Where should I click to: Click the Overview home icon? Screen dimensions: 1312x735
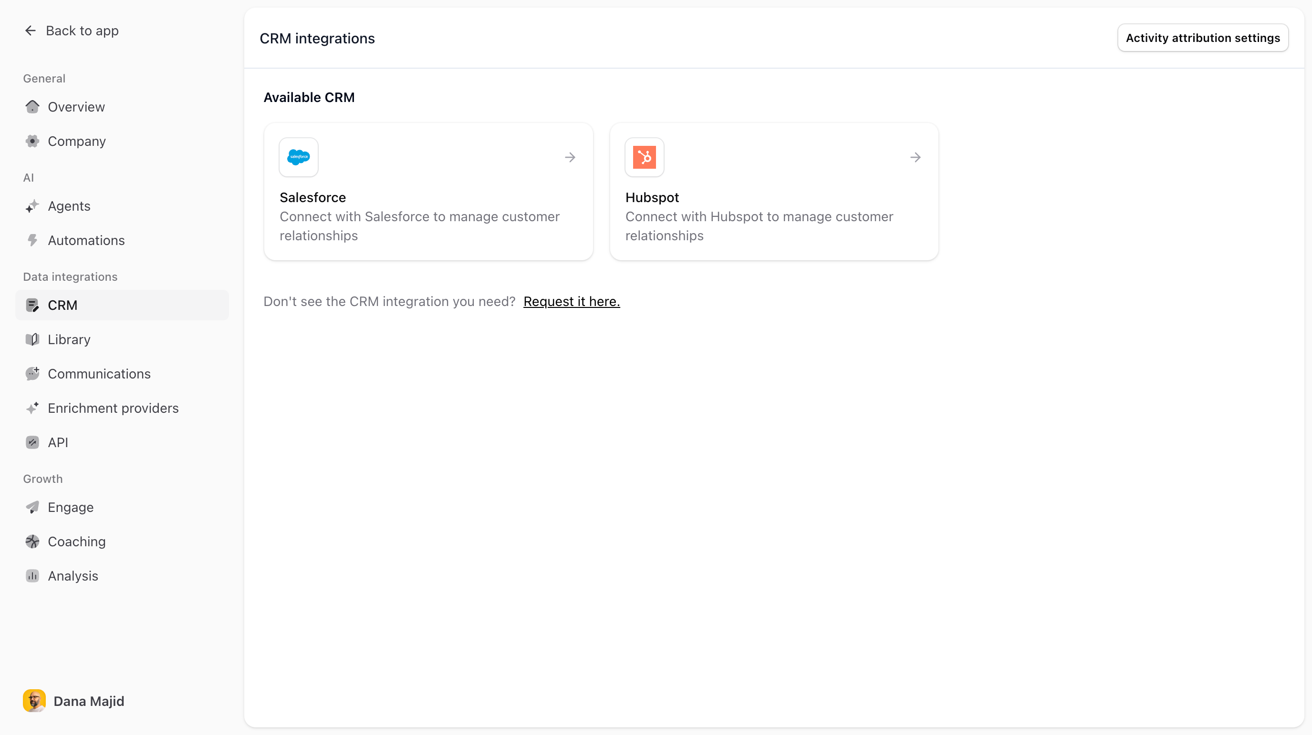32,107
